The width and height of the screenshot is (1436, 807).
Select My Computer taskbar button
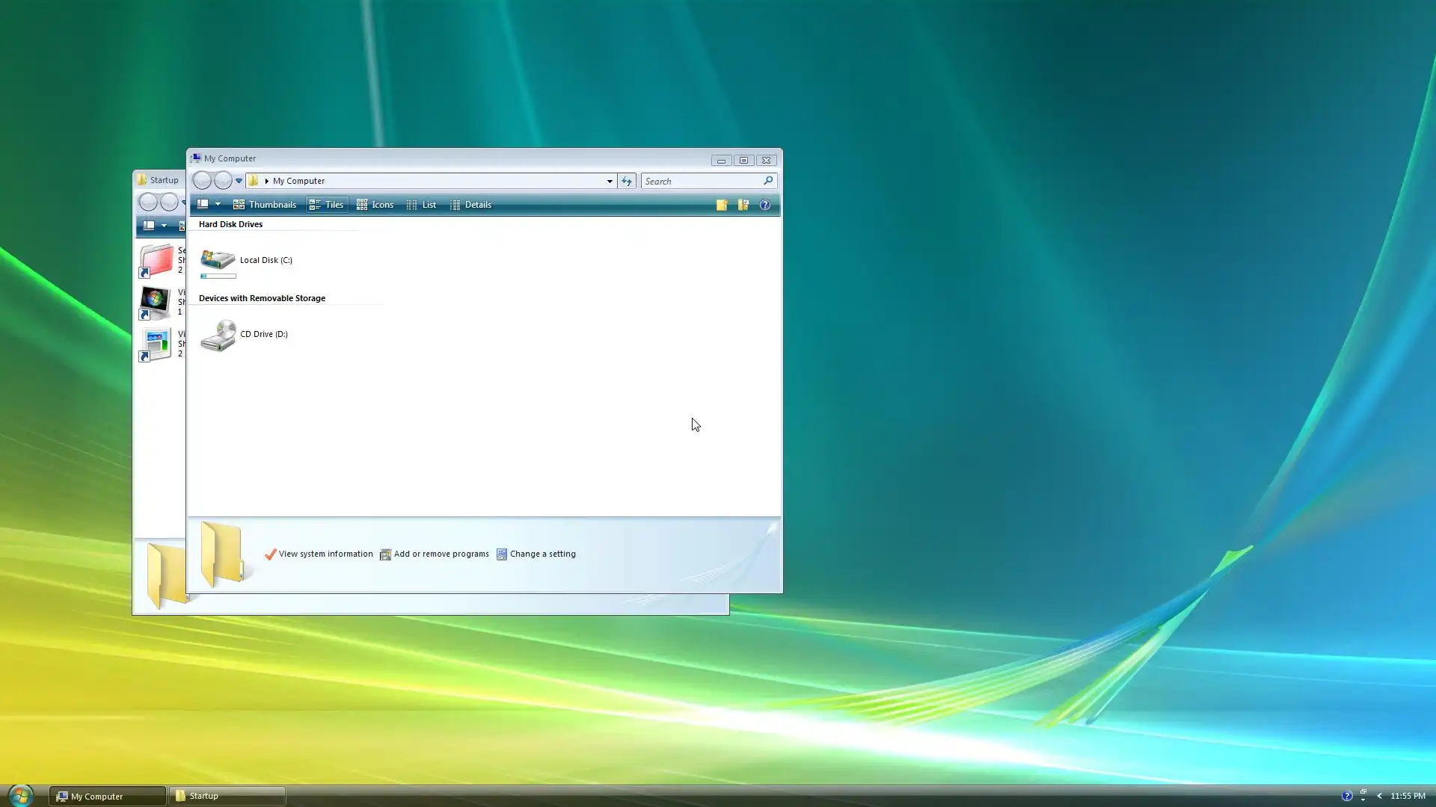pos(108,796)
